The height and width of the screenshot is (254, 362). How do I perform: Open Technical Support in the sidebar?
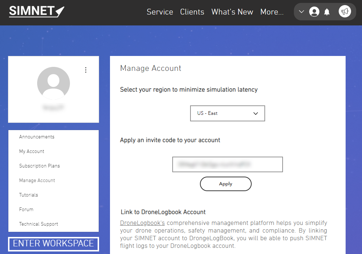pyautogui.click(x=39, y=224)
